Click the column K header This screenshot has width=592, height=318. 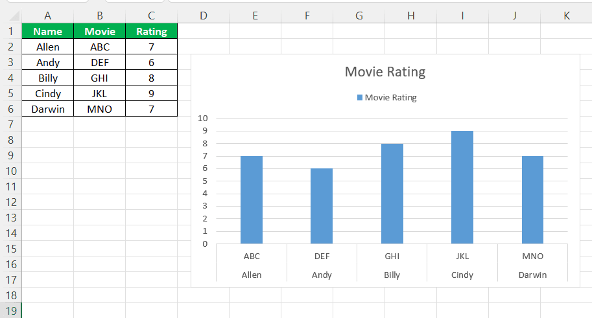tap(566, 16)
